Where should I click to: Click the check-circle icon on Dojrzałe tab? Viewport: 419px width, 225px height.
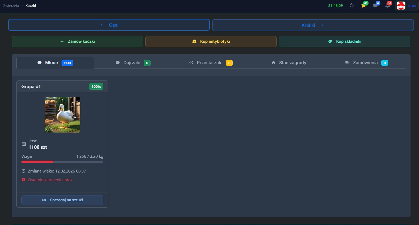118,63
